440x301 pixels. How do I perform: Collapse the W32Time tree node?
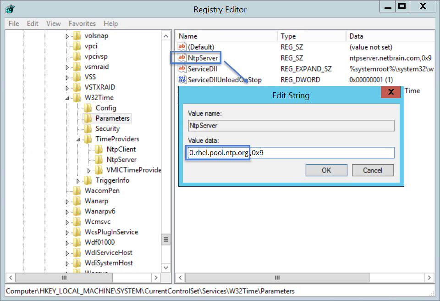[67, 98]
